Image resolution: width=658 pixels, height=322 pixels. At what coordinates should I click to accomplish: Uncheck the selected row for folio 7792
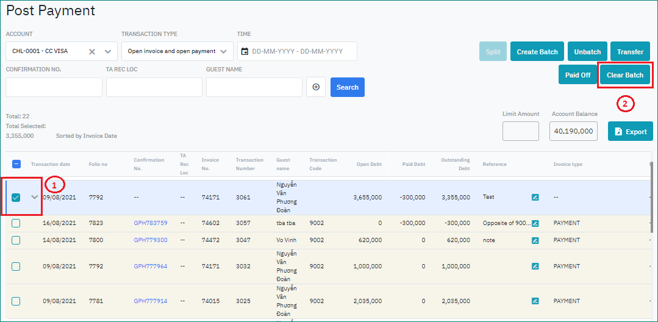16,198
